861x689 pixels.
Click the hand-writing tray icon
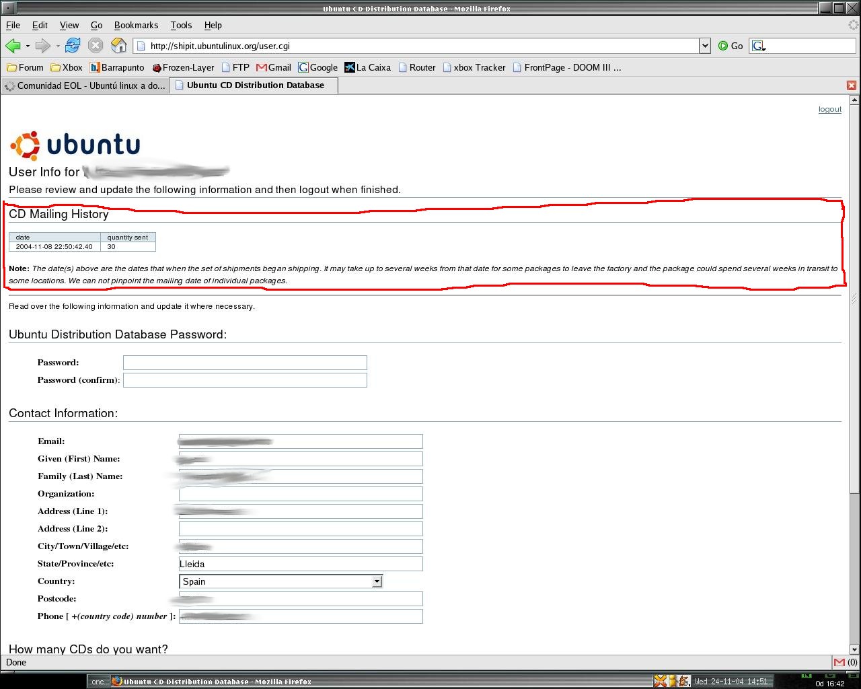pyautogui.click(x=684, y=681)
